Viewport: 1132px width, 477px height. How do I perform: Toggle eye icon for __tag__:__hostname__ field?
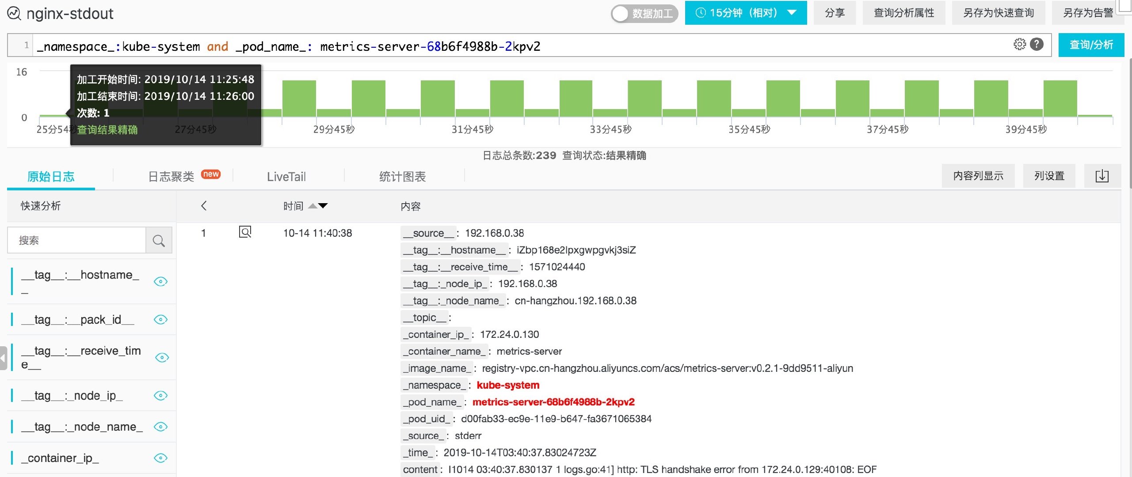tap(160, 281)
